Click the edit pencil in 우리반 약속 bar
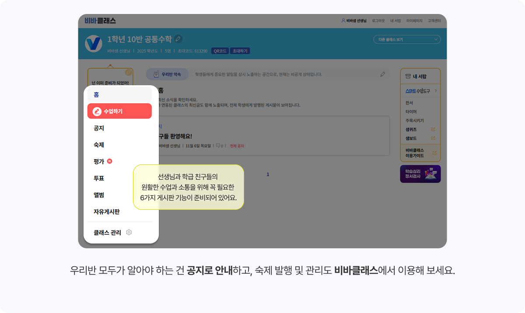 [x=383, y=74]
